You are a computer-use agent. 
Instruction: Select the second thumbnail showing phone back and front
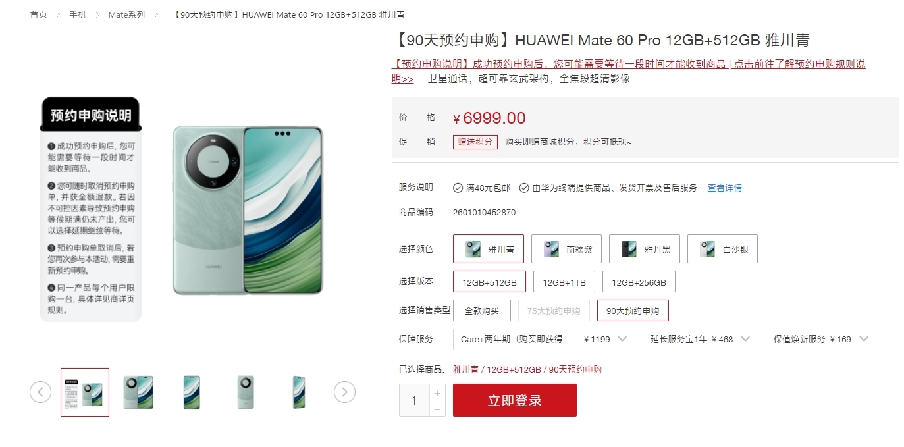pyautogui.click(x=138, y=392)
